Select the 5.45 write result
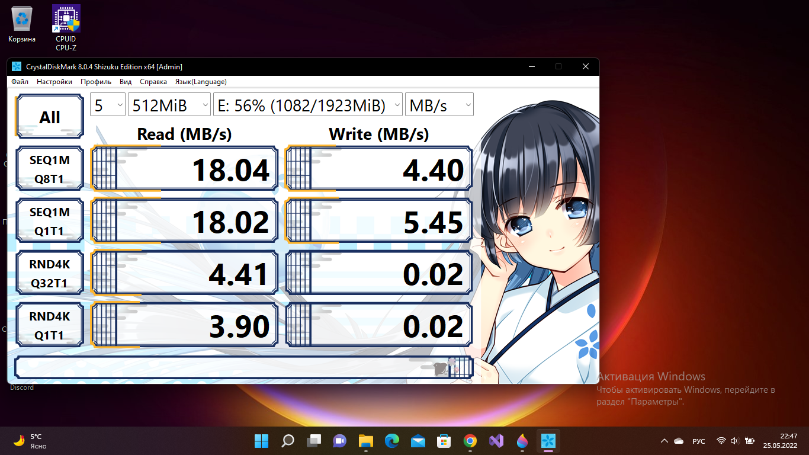The width and height of the screenshot is (809, 455). click(x=379, y=221)
